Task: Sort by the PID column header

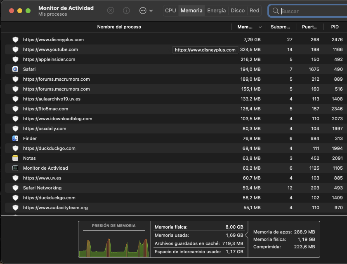Action: pos(335,27)
